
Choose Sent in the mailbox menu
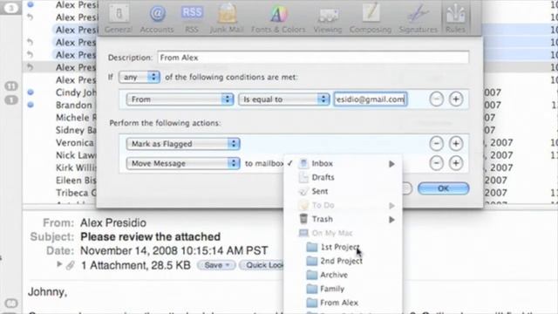[343, 191]
